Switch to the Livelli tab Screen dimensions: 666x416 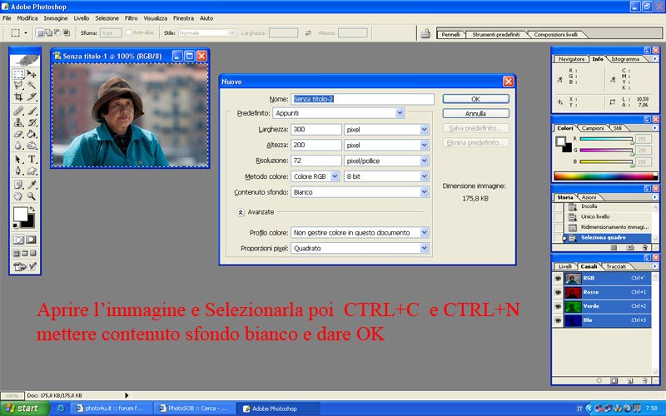pyautogui.click(x=565, y=266)
